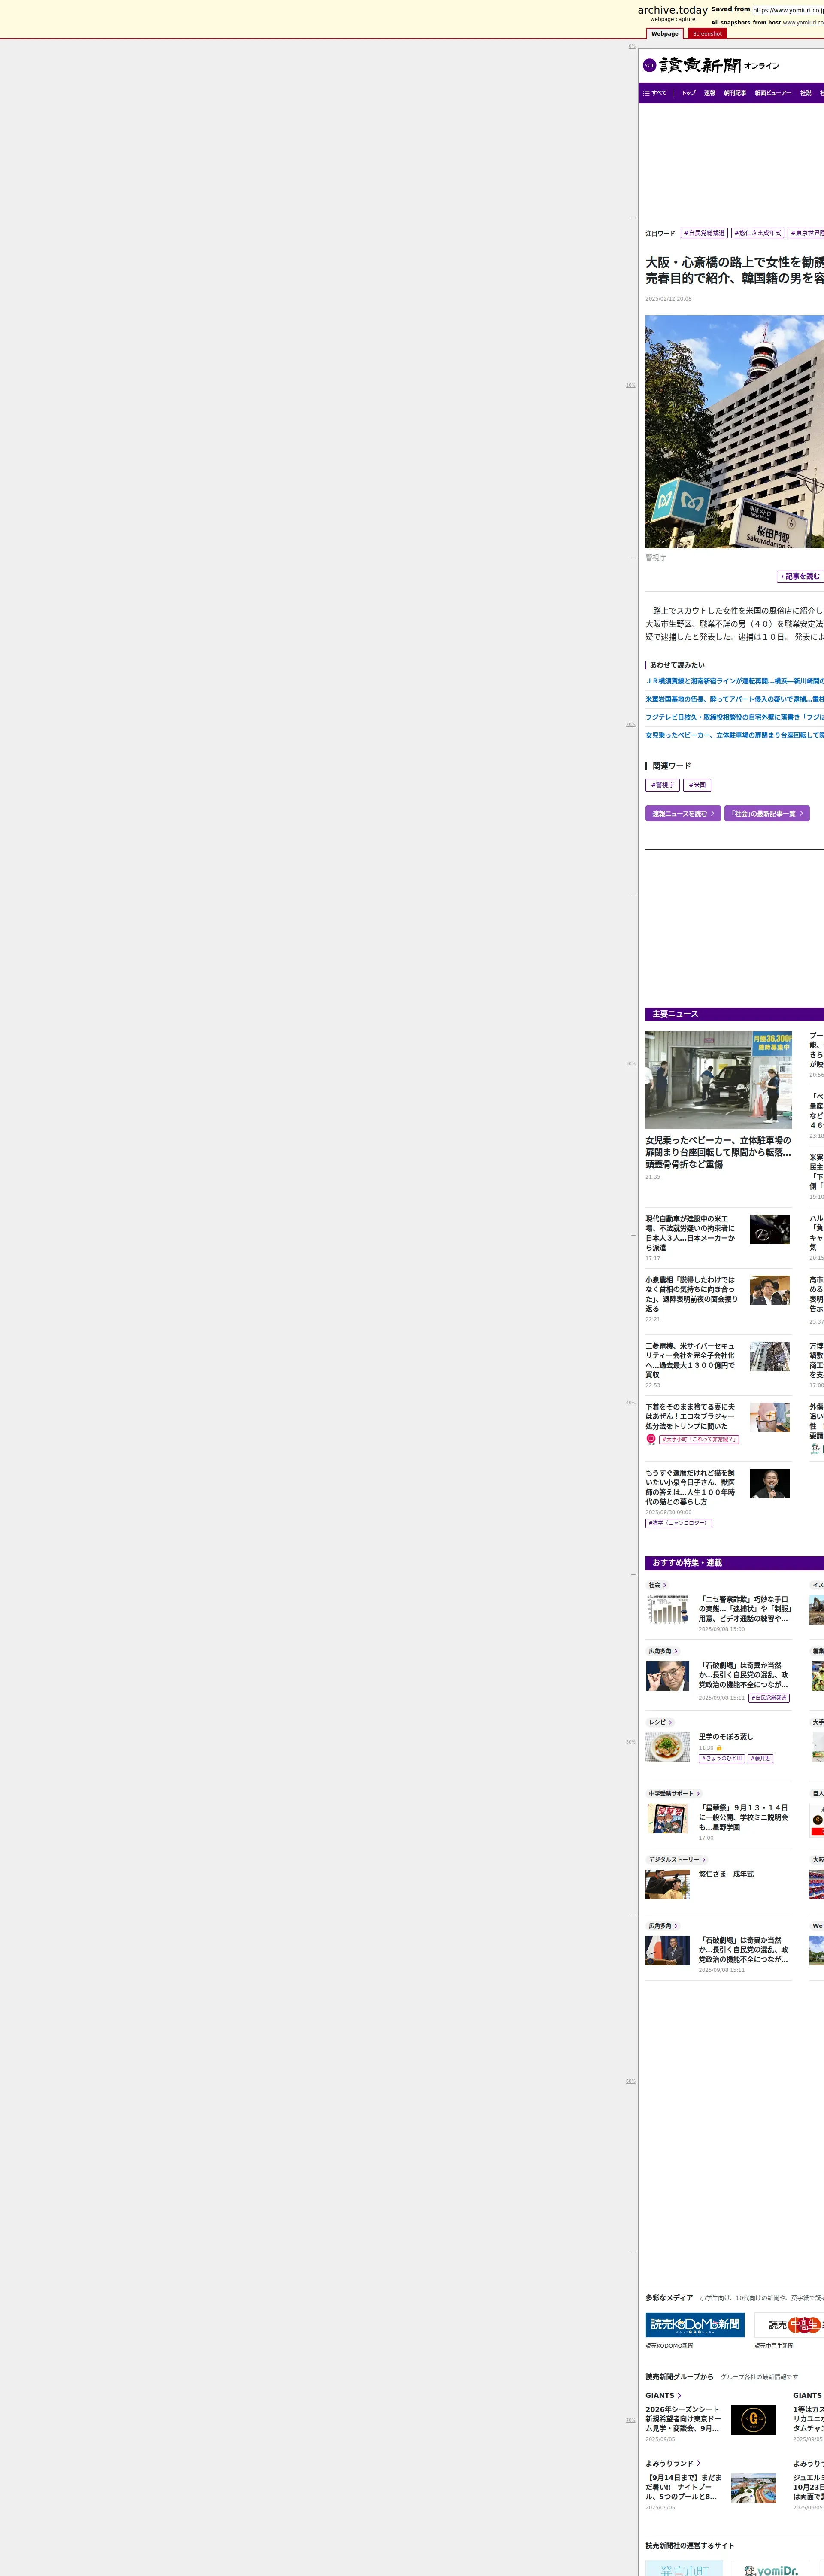Expand the デジタルストーリー category chip
This screenshot has width=824, height=2576.
677,1860
